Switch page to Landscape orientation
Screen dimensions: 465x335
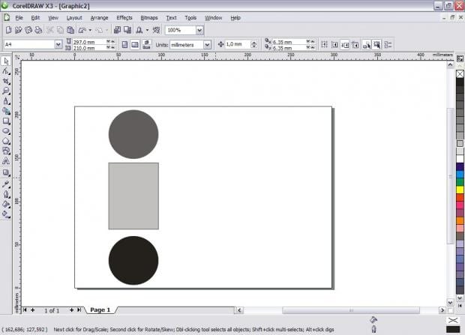click(x=135, y=45)
